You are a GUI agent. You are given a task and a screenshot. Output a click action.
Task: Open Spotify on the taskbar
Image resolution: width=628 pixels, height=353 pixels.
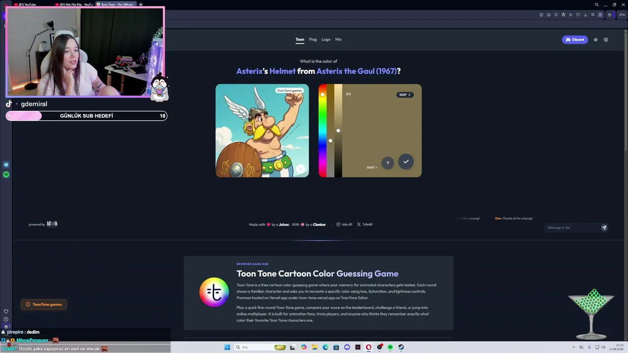pyautogui.click(x=390, y=347)
